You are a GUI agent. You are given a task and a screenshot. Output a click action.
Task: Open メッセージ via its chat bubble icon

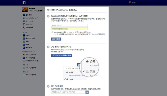pos(24,21)
